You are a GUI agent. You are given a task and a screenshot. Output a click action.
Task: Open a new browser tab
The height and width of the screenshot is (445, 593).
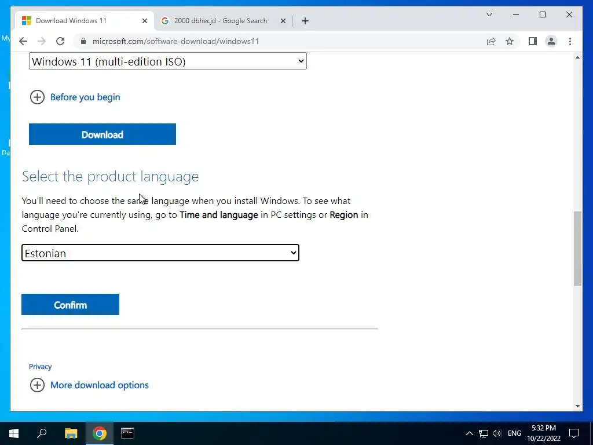(305, 21)
